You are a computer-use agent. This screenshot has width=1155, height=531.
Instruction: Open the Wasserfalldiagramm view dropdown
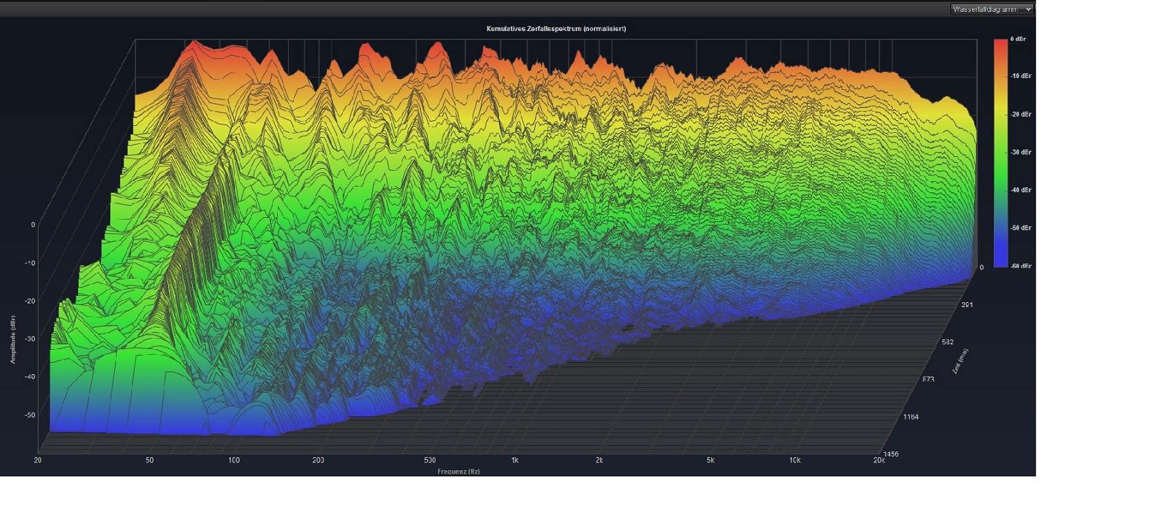coord(991,9)
